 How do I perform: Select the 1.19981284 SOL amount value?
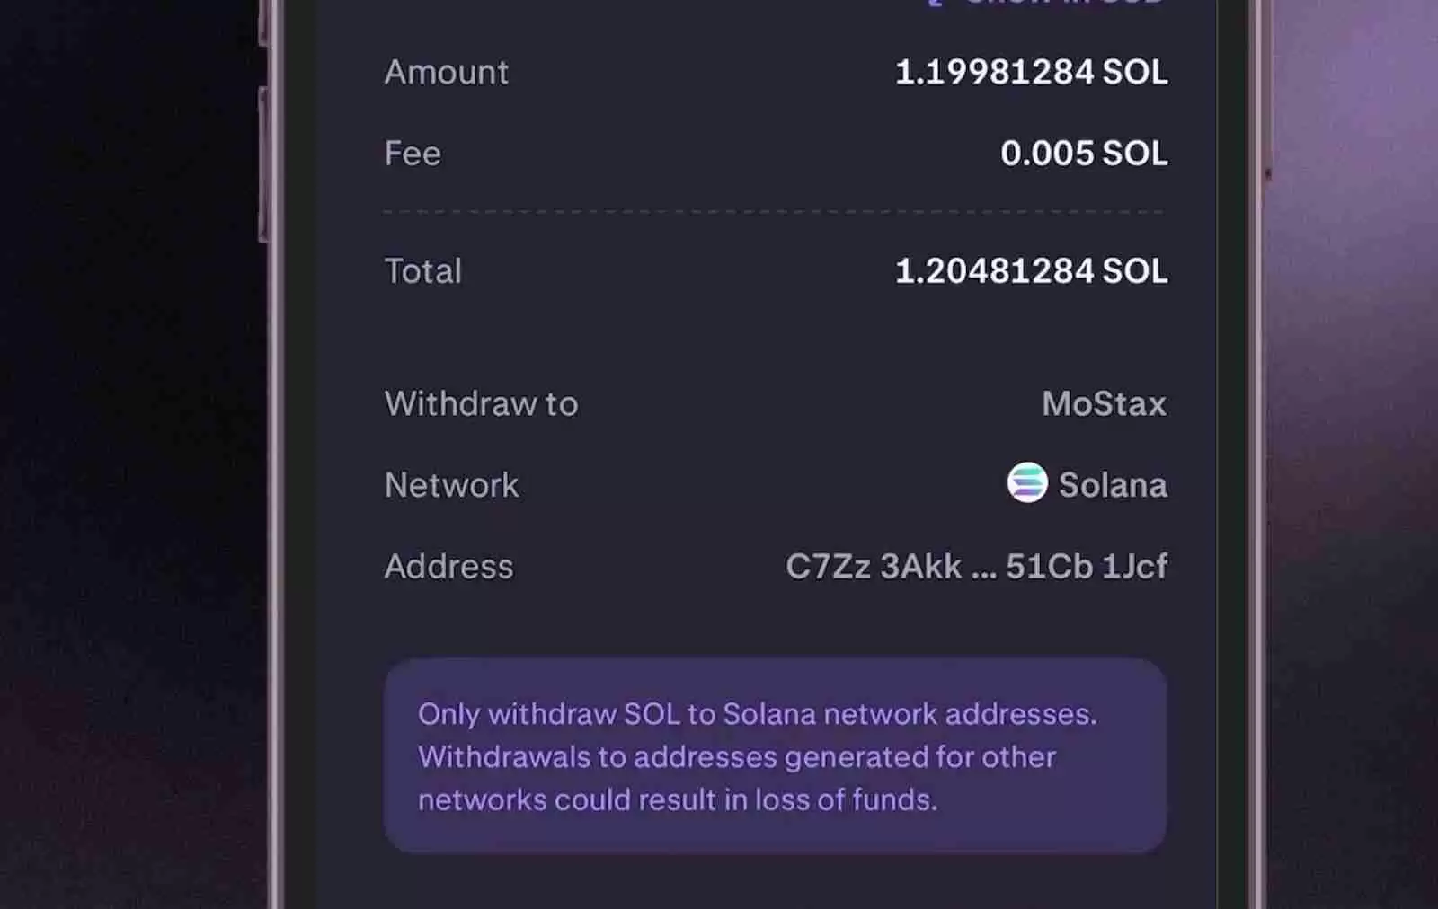pyautogui.click(x=1031, y=72)
